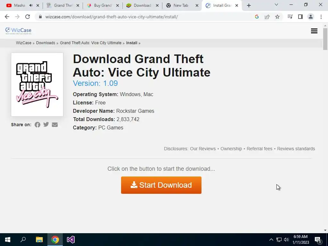The image size is (328, 246).
Task: Click the Start Download button
Action: point(161,185)
